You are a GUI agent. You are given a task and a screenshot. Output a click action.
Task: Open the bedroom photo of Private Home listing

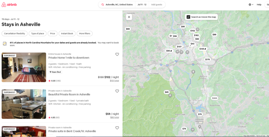[24, 67]
